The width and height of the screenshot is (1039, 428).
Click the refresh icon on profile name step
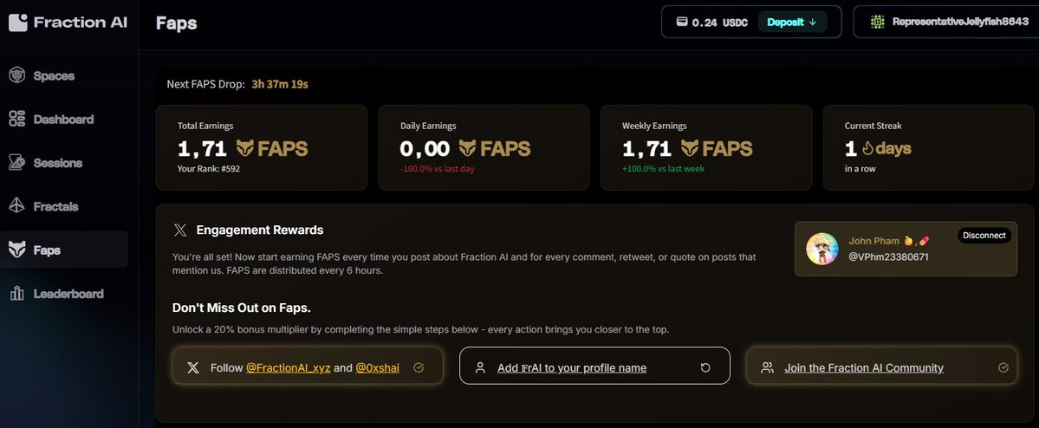(705, 367)
